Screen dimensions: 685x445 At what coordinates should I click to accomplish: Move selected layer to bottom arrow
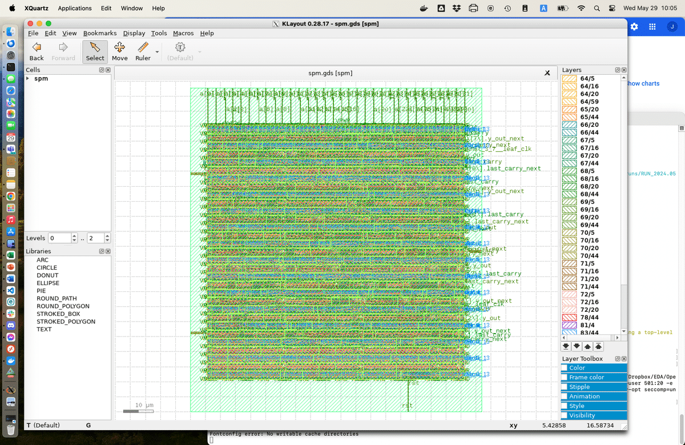click(x=566, y=346)
